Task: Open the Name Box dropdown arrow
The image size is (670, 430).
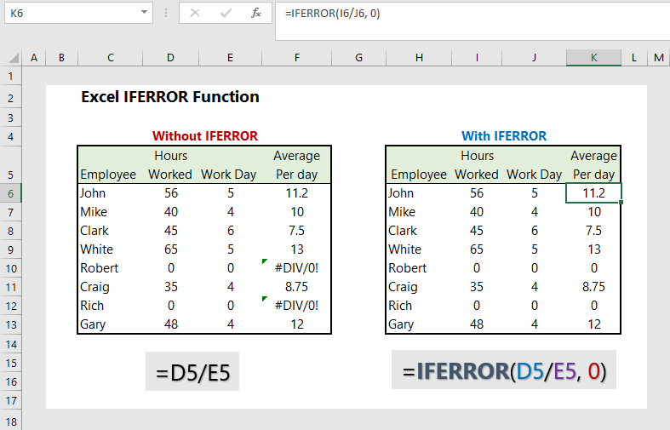Action: pos(144,13)
